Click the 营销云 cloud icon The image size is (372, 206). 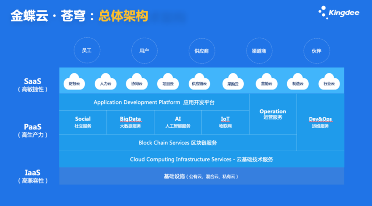266,81
